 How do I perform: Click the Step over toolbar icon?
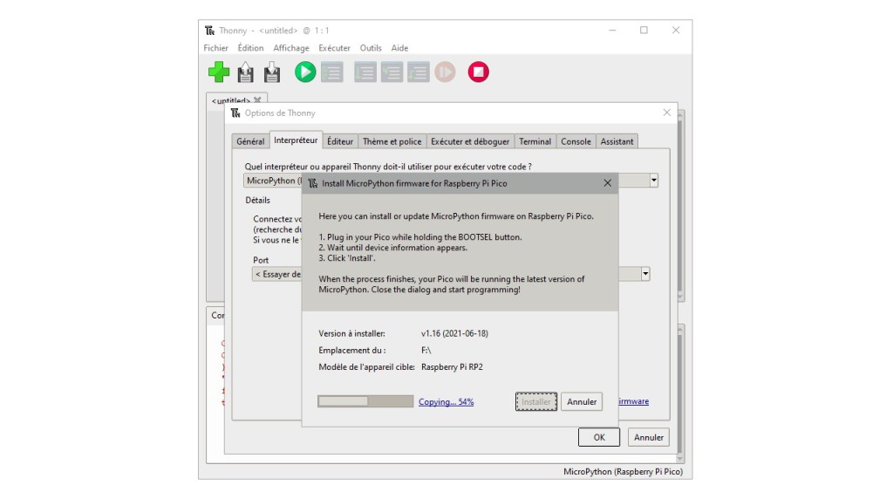[x=365, y=72]
